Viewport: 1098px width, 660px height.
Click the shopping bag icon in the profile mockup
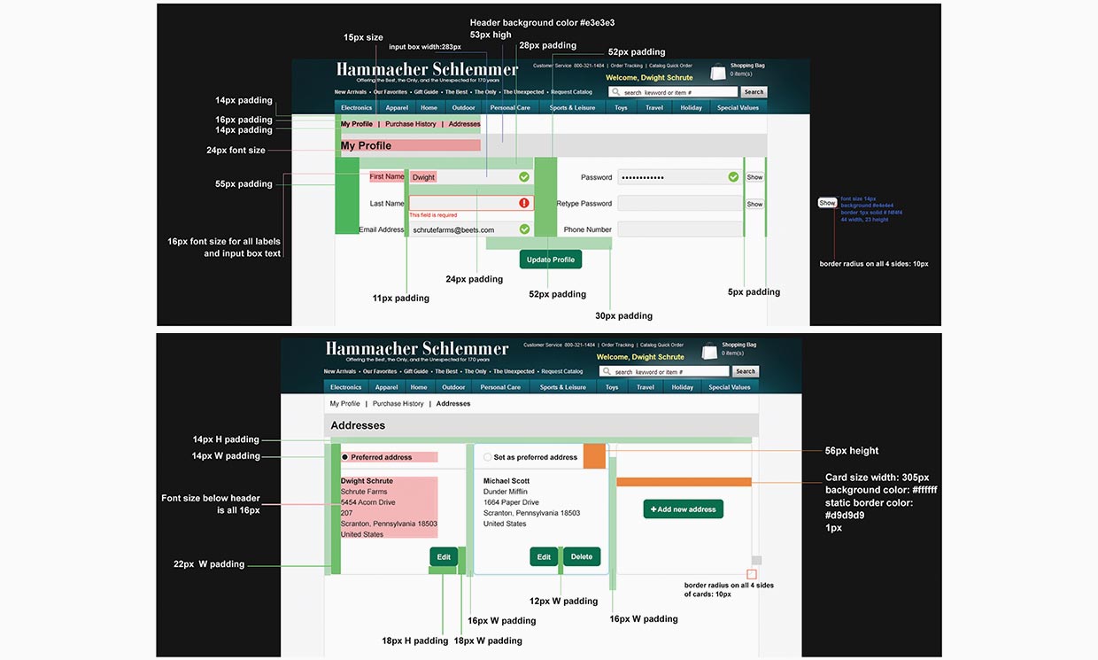click(719, 73)
